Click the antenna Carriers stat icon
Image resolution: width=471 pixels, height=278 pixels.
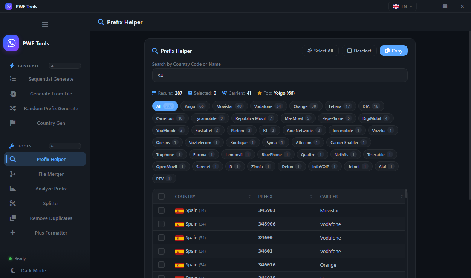pos(225,93)
